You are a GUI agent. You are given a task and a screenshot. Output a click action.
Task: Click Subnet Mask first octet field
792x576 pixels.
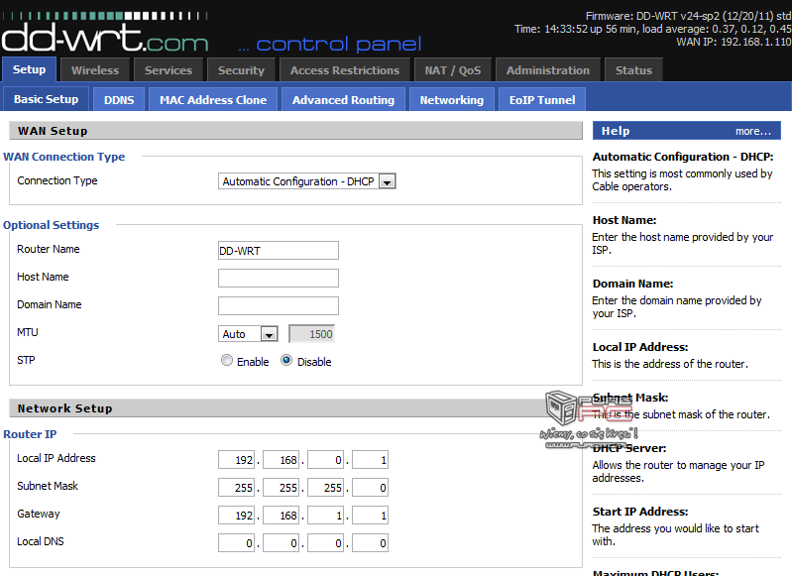pyautogui.click(x=236, y=488)
